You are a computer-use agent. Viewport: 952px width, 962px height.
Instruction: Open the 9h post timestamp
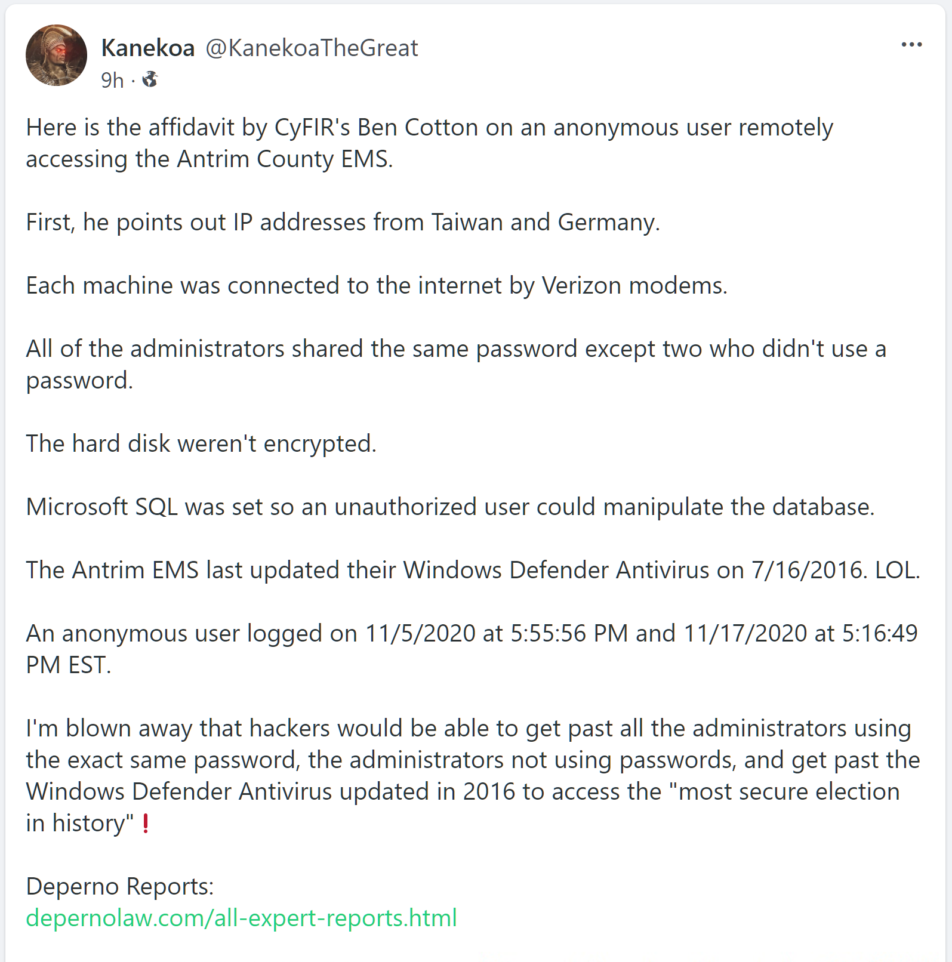(112, 80)
